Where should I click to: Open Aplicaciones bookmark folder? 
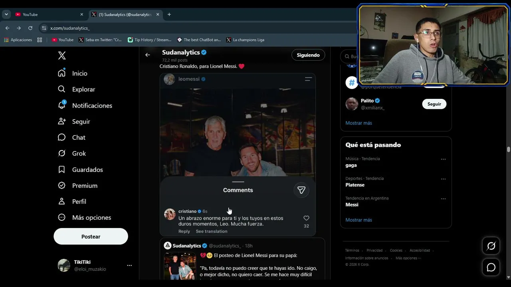(18, 40)
